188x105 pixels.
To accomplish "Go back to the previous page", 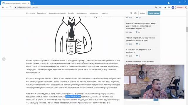I will [x=3, y=7].
